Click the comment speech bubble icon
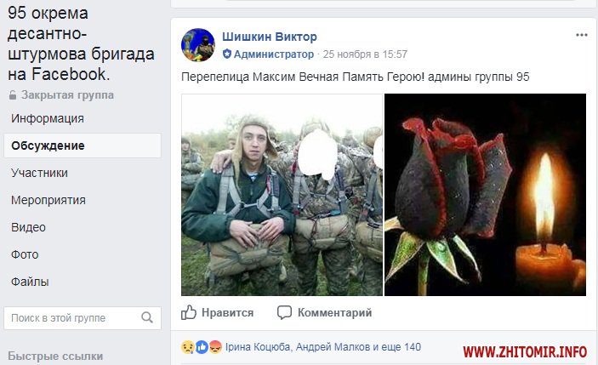The image size is (598, 365). [x=284, y=312]
